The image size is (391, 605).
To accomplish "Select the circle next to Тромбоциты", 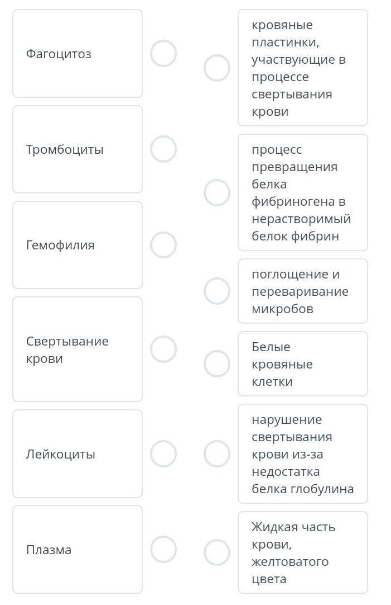I will [163, 149].
